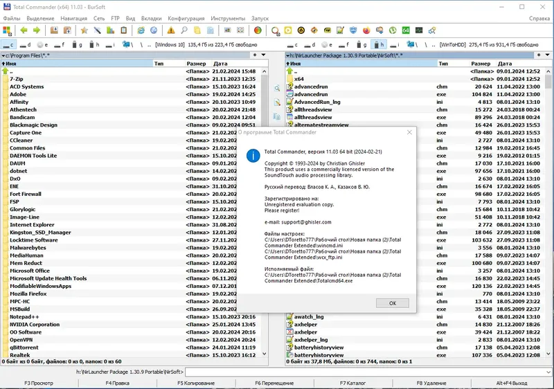Open the Инструменты menu

pyautogui.click(x=228, y=19)
